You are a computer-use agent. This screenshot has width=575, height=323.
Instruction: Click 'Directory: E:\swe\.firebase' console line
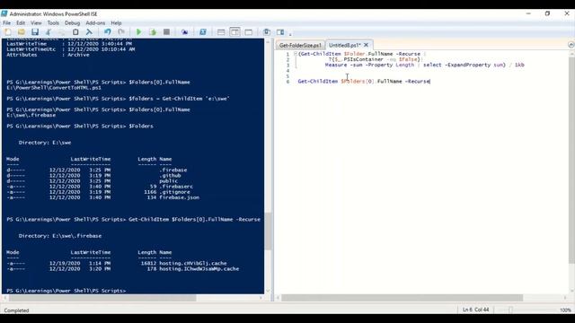tap(60, 236)
